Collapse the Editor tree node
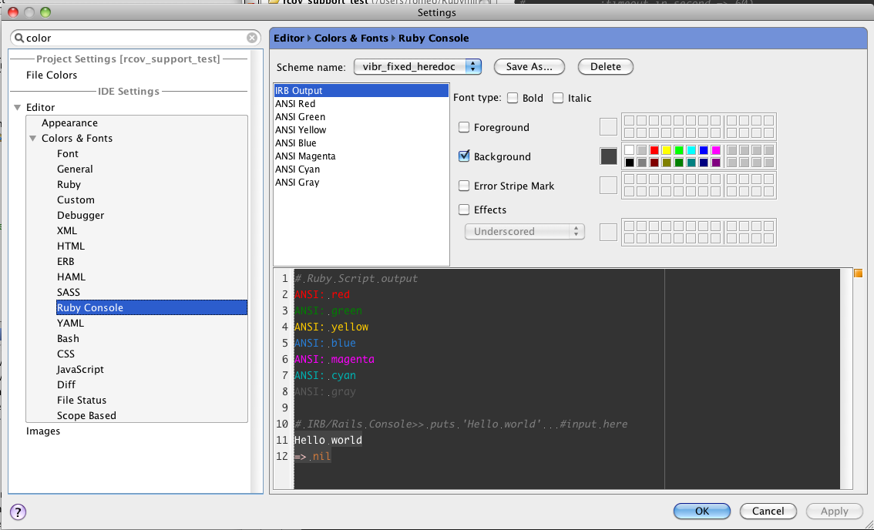Image resolution: width=874 pixels, height=530 pixels. coord(17,107)
